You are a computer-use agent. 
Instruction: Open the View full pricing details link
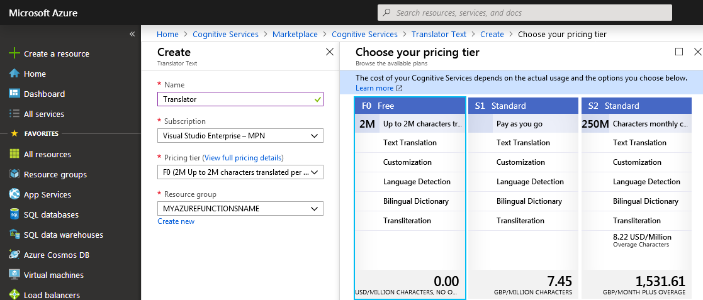tap(244, 158)
